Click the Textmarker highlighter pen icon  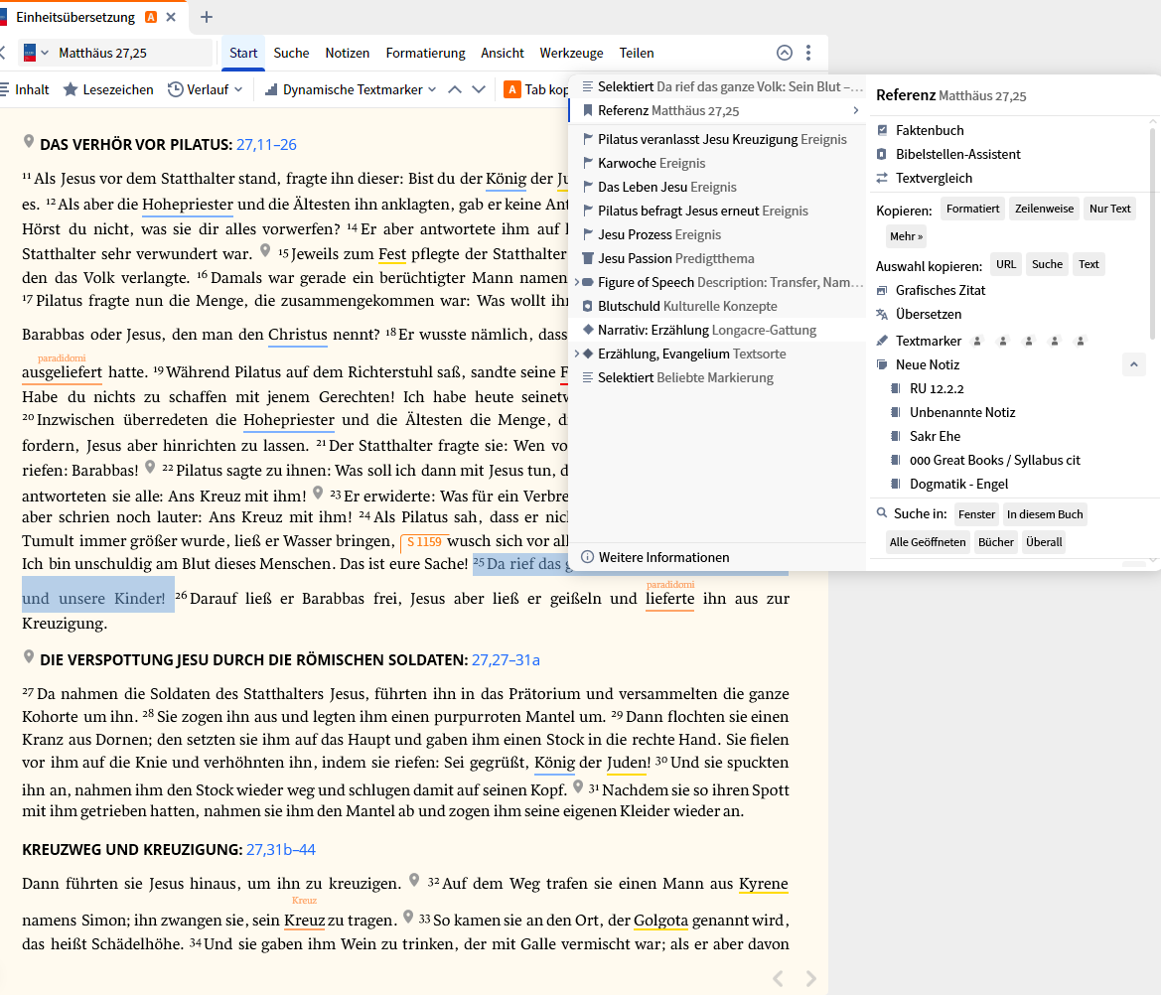pyautogui.click(x=882, y=341)
